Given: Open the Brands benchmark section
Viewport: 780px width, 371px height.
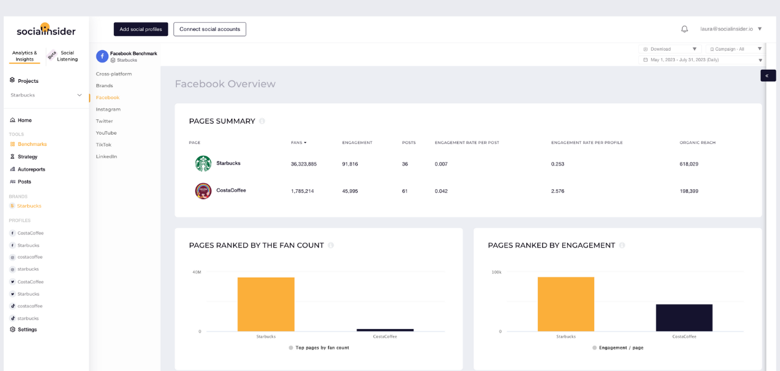Looking at the screenshot, I should click(x=105, y=86).
